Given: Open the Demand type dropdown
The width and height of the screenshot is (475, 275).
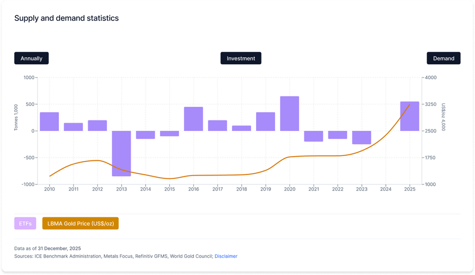Looking at the screenshot, I should click(443, 59).
